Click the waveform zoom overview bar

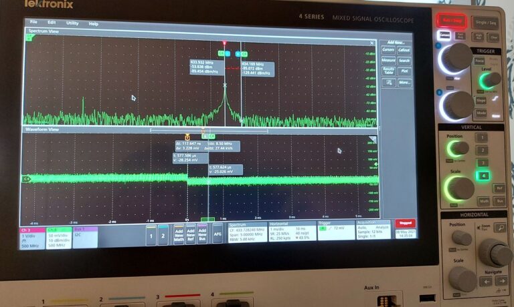(x=209, y=131)
